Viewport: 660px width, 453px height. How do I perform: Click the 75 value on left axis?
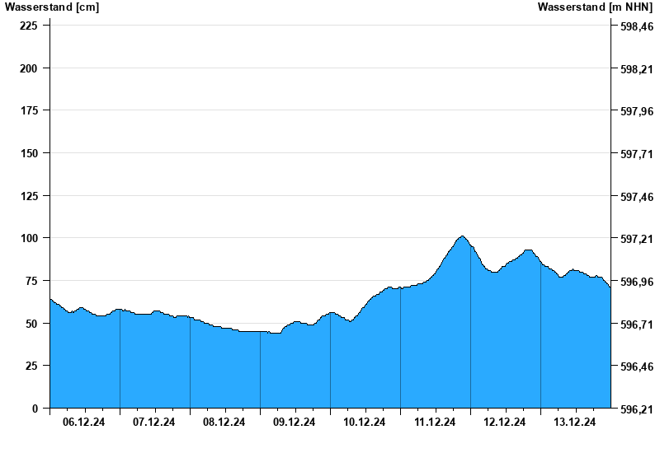coord(31,281)
